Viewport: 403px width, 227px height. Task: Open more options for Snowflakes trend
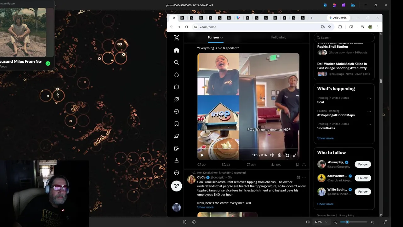[x=369, y=125]
